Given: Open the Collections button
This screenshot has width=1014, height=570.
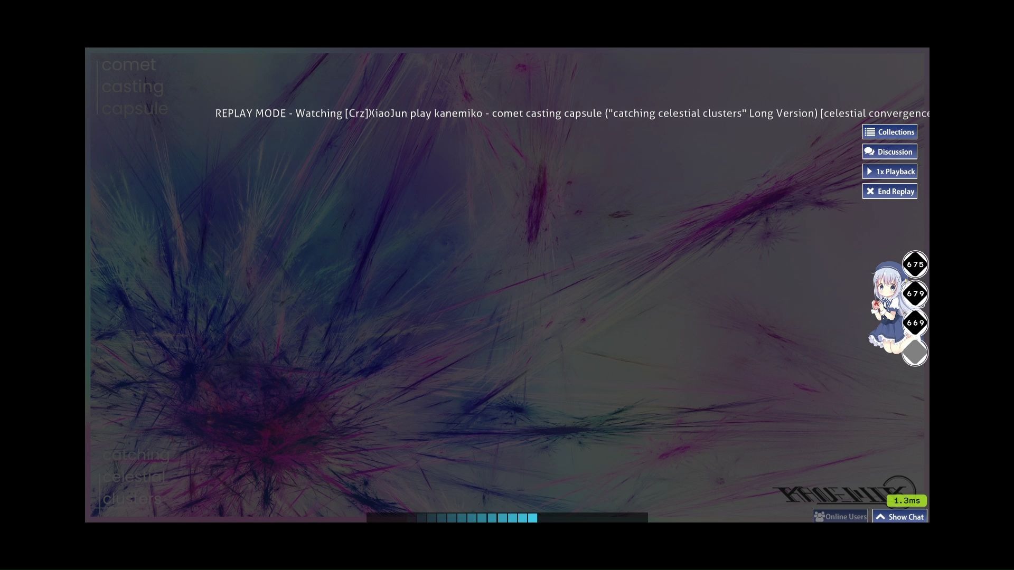Looking at the screenshot, I should [x=889, y=132].
